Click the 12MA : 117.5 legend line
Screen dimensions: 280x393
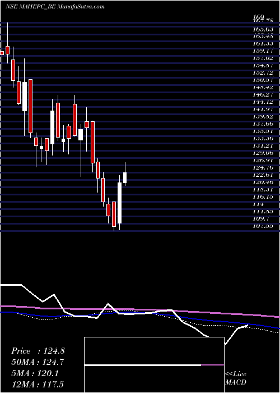[39, 385]
